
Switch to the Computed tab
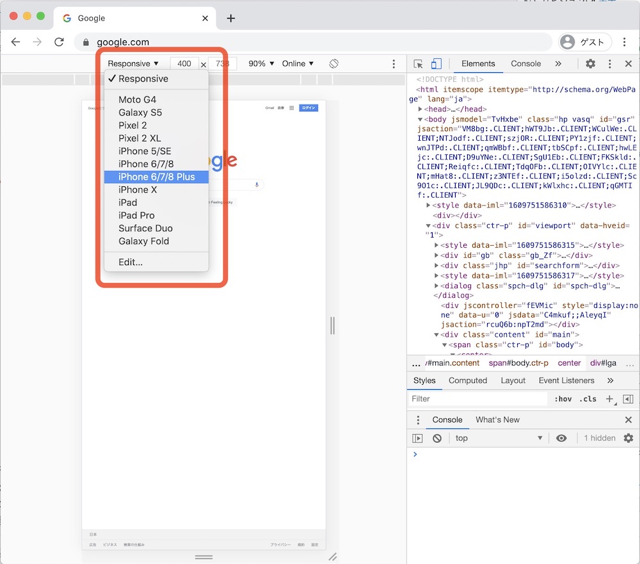coord(468,381)
